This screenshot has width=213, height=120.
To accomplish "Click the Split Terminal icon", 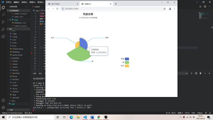I will 196,73.
